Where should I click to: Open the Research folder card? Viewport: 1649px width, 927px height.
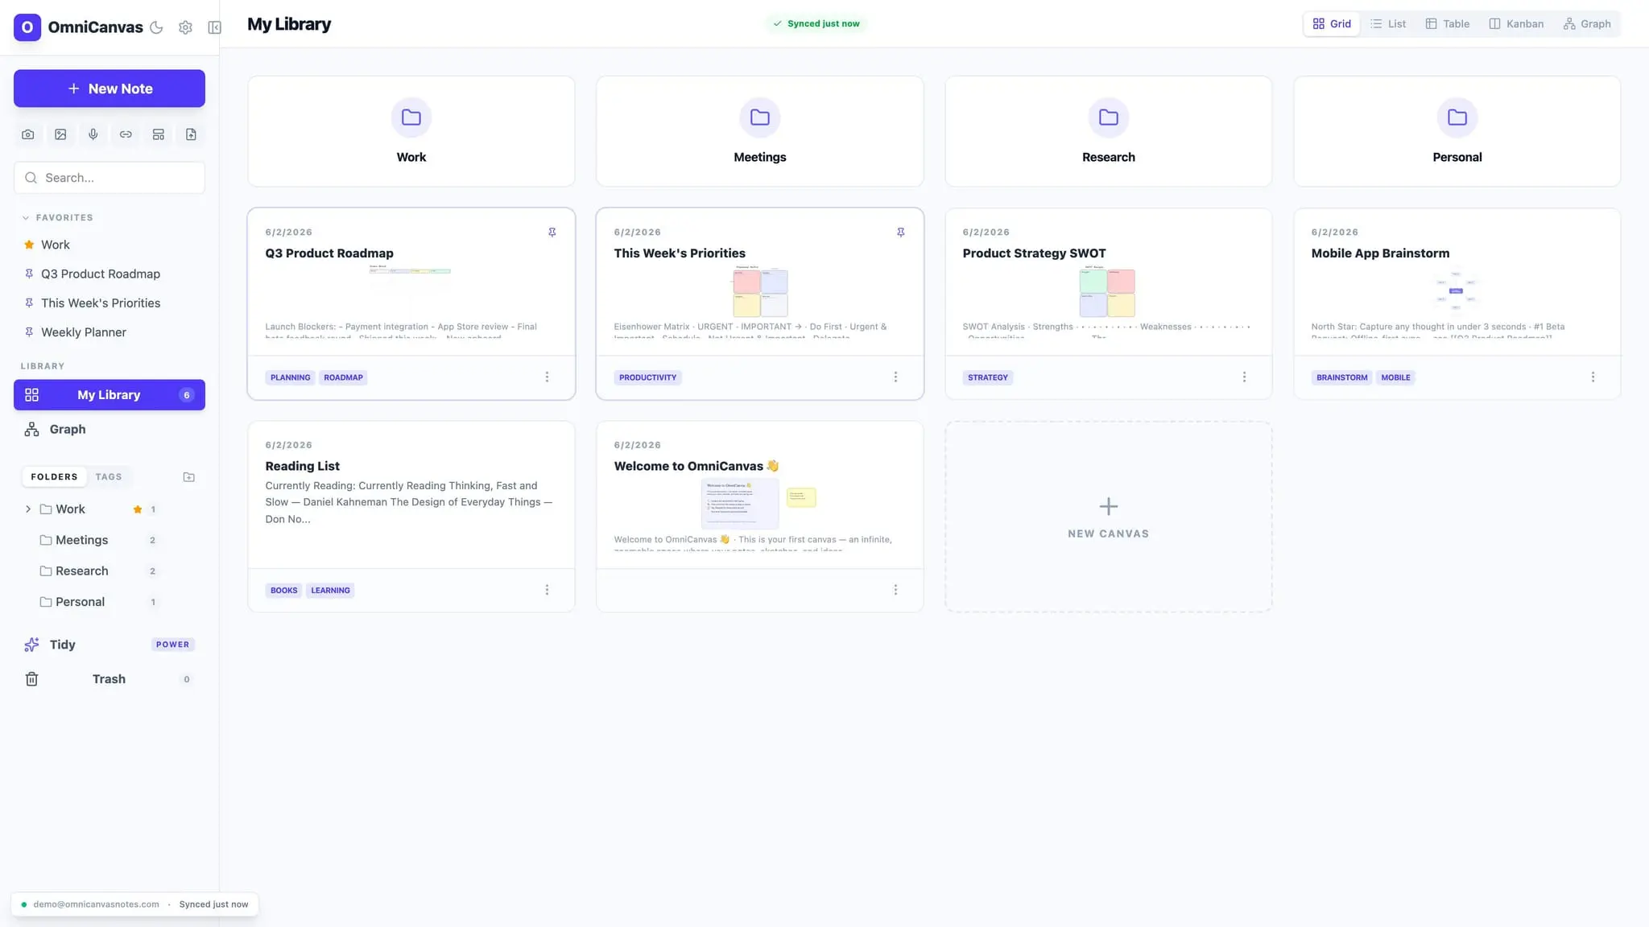pos(1109,132)
